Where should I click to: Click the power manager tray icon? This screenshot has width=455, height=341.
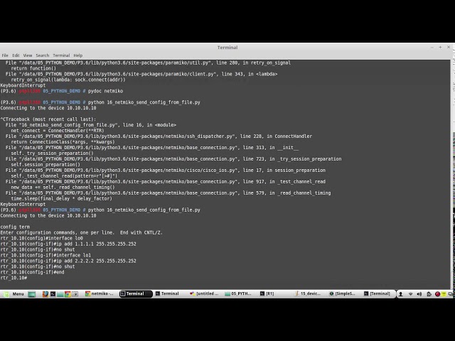tap(429, 294)
